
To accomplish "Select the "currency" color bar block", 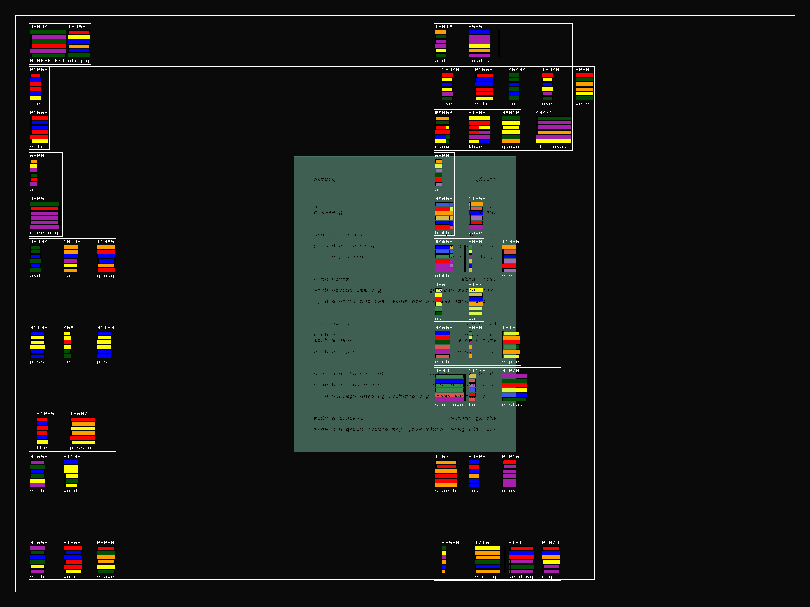I will point(45,216).
